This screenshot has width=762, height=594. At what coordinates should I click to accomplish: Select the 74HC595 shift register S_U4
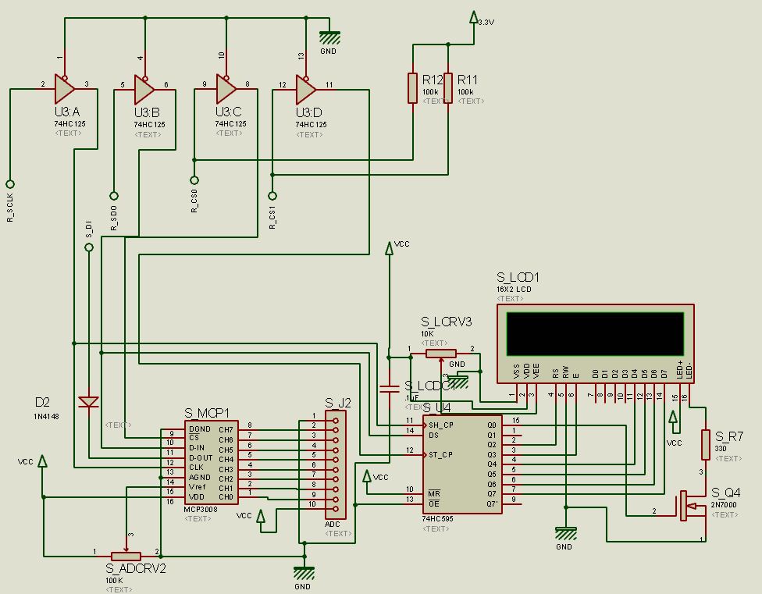pyautogui.click(x=462, y=464)
